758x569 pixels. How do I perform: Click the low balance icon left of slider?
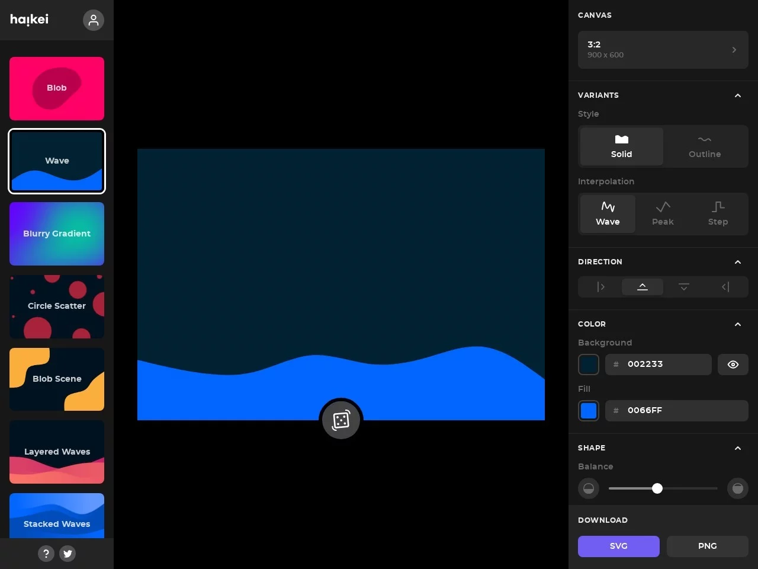588,488
